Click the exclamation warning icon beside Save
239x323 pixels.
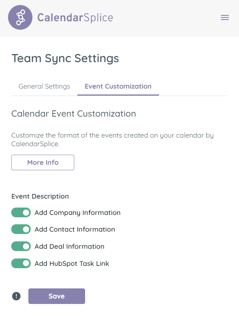tap(16, 296)
